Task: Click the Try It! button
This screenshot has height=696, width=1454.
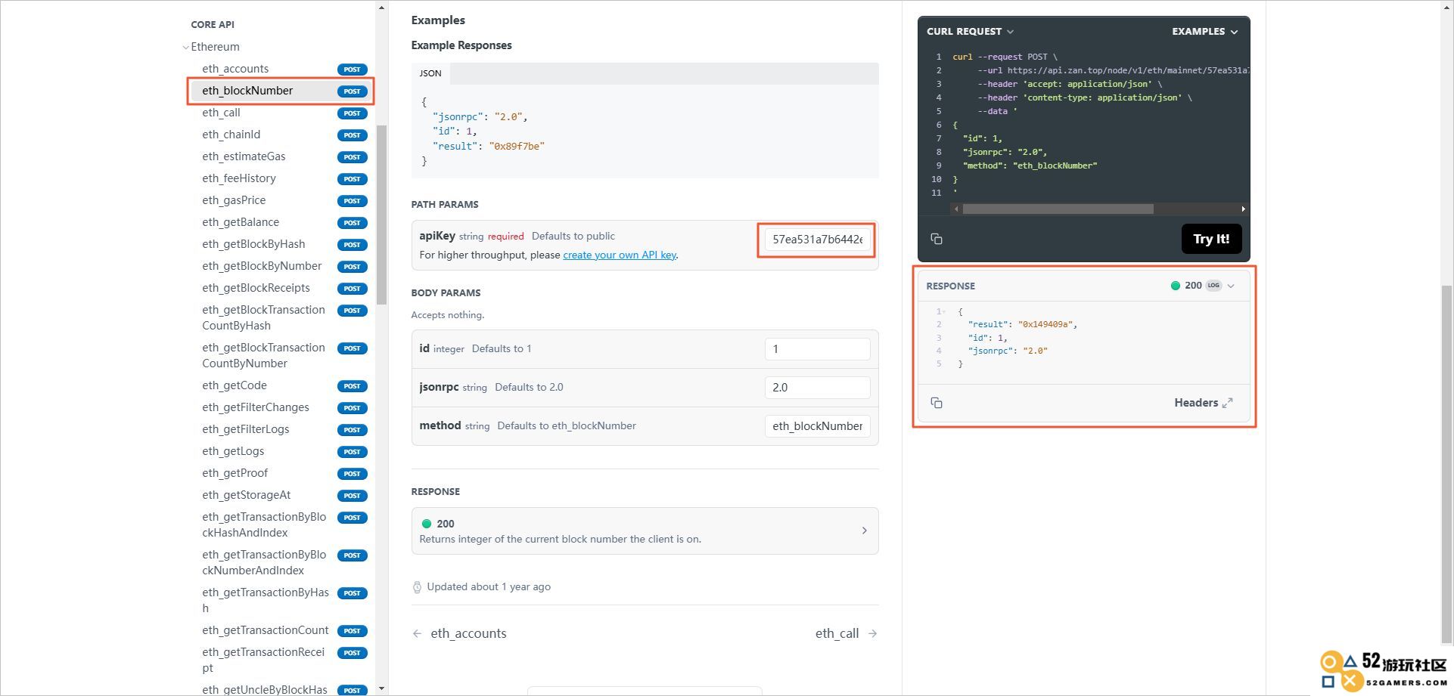Action: 1211,239
